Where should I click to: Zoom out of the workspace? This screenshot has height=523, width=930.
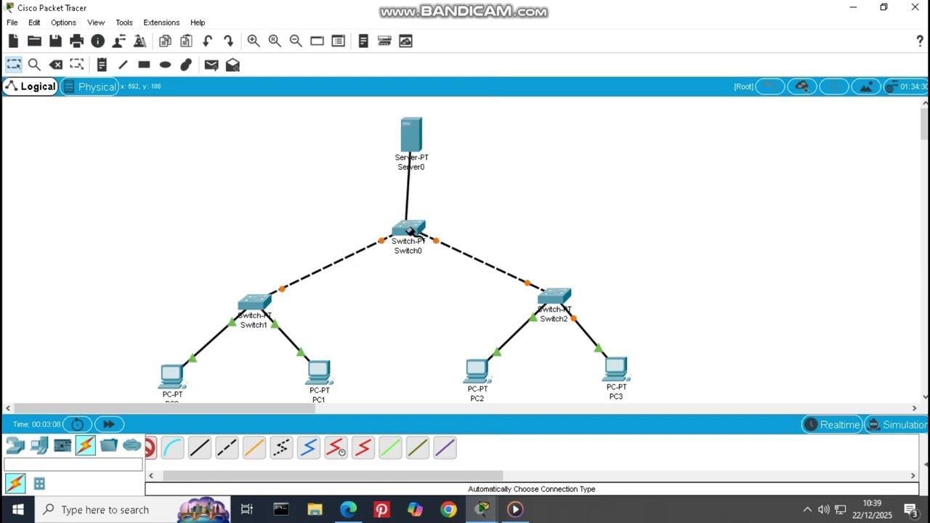click(296, 41)
